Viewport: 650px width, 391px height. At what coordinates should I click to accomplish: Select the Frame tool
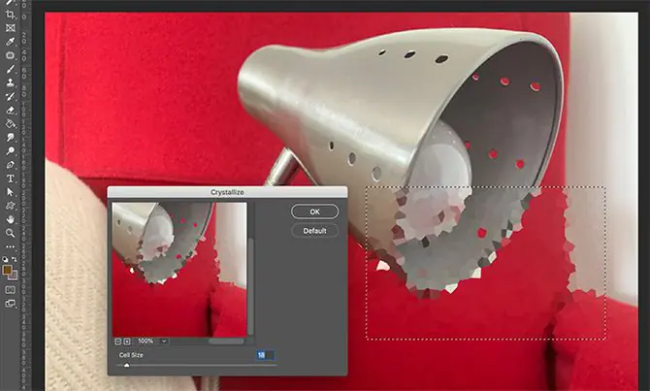(11, 29)
